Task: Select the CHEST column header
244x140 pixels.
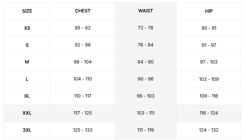Action: point(83,11)
